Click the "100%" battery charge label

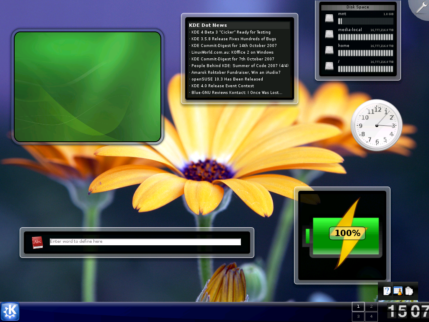point(347,233)
